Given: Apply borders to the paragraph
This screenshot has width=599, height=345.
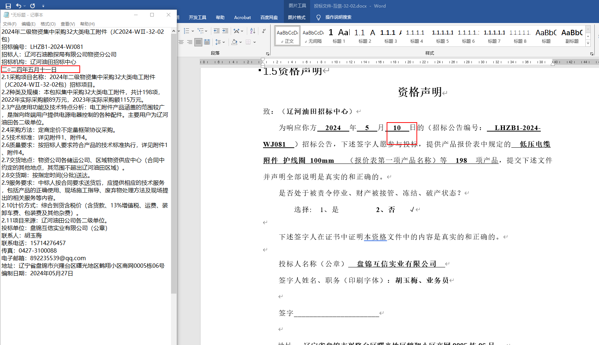Looking at the screenshot, I should (248, 42).
